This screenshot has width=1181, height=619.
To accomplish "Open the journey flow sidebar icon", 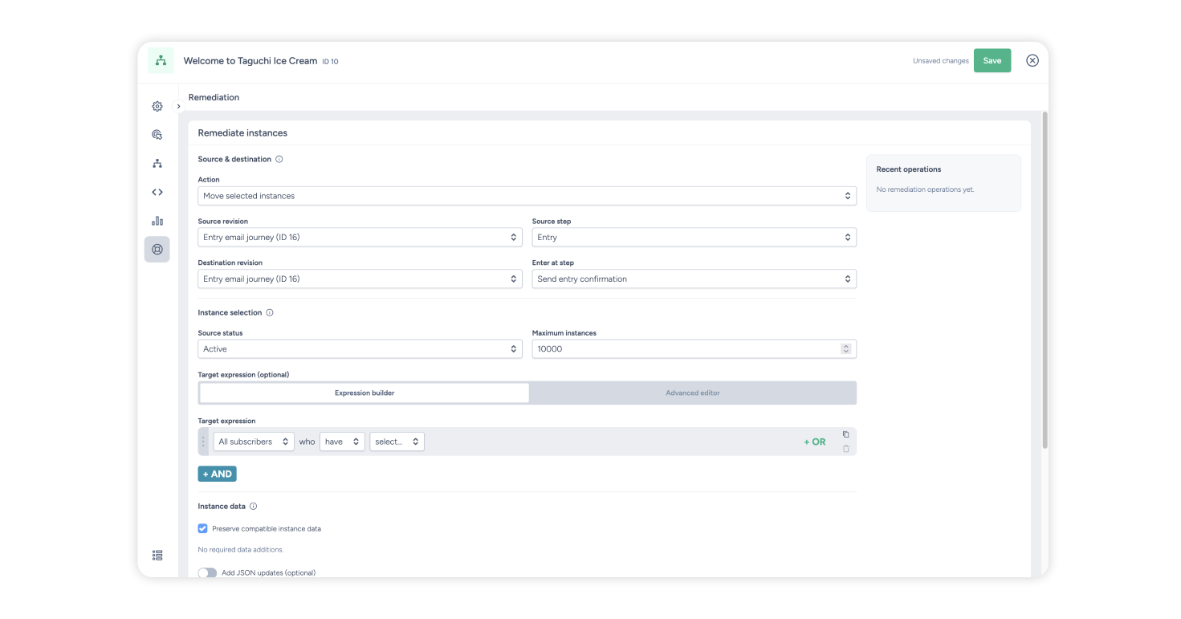I will 157,164.
